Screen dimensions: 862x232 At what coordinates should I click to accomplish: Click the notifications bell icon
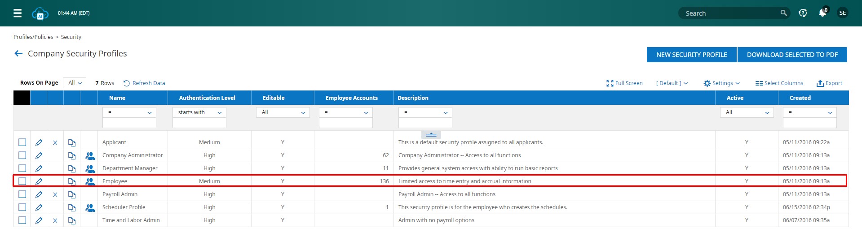[822, 13]
